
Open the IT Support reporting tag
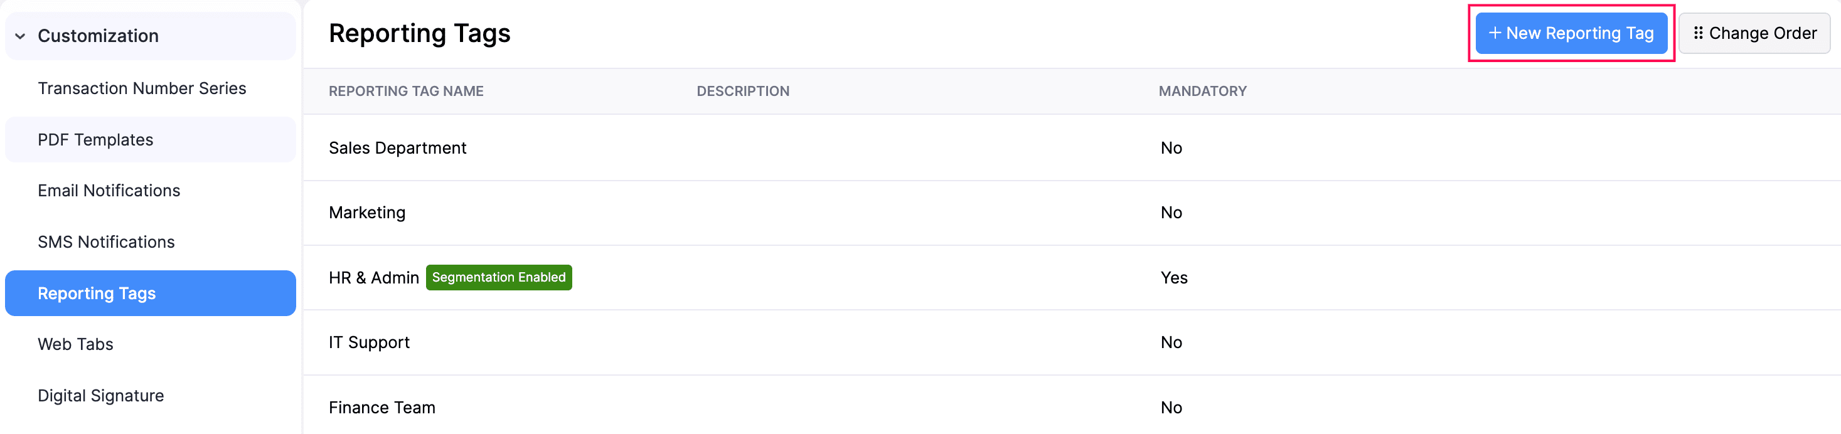click(x=369, y=342)
